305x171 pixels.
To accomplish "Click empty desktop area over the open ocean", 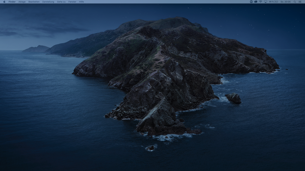I will point(51,128).
